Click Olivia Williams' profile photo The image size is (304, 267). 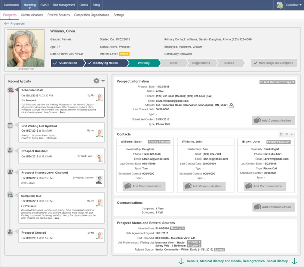(25, 48)
